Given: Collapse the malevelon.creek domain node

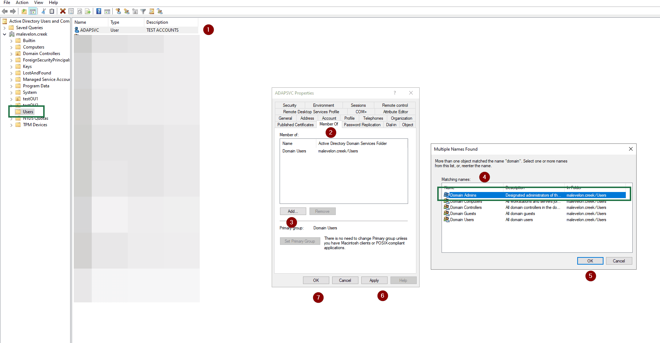Looking at the screenshot, I should coord(4,35).
